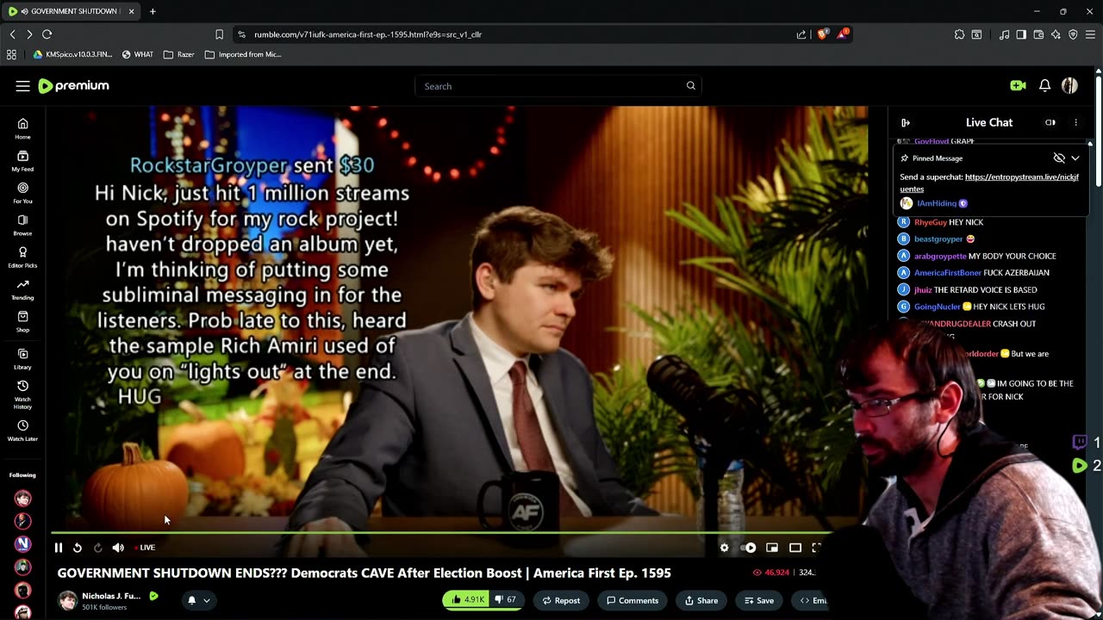Click chat user AmericaFirstBoner

click(x=948, y=273)
